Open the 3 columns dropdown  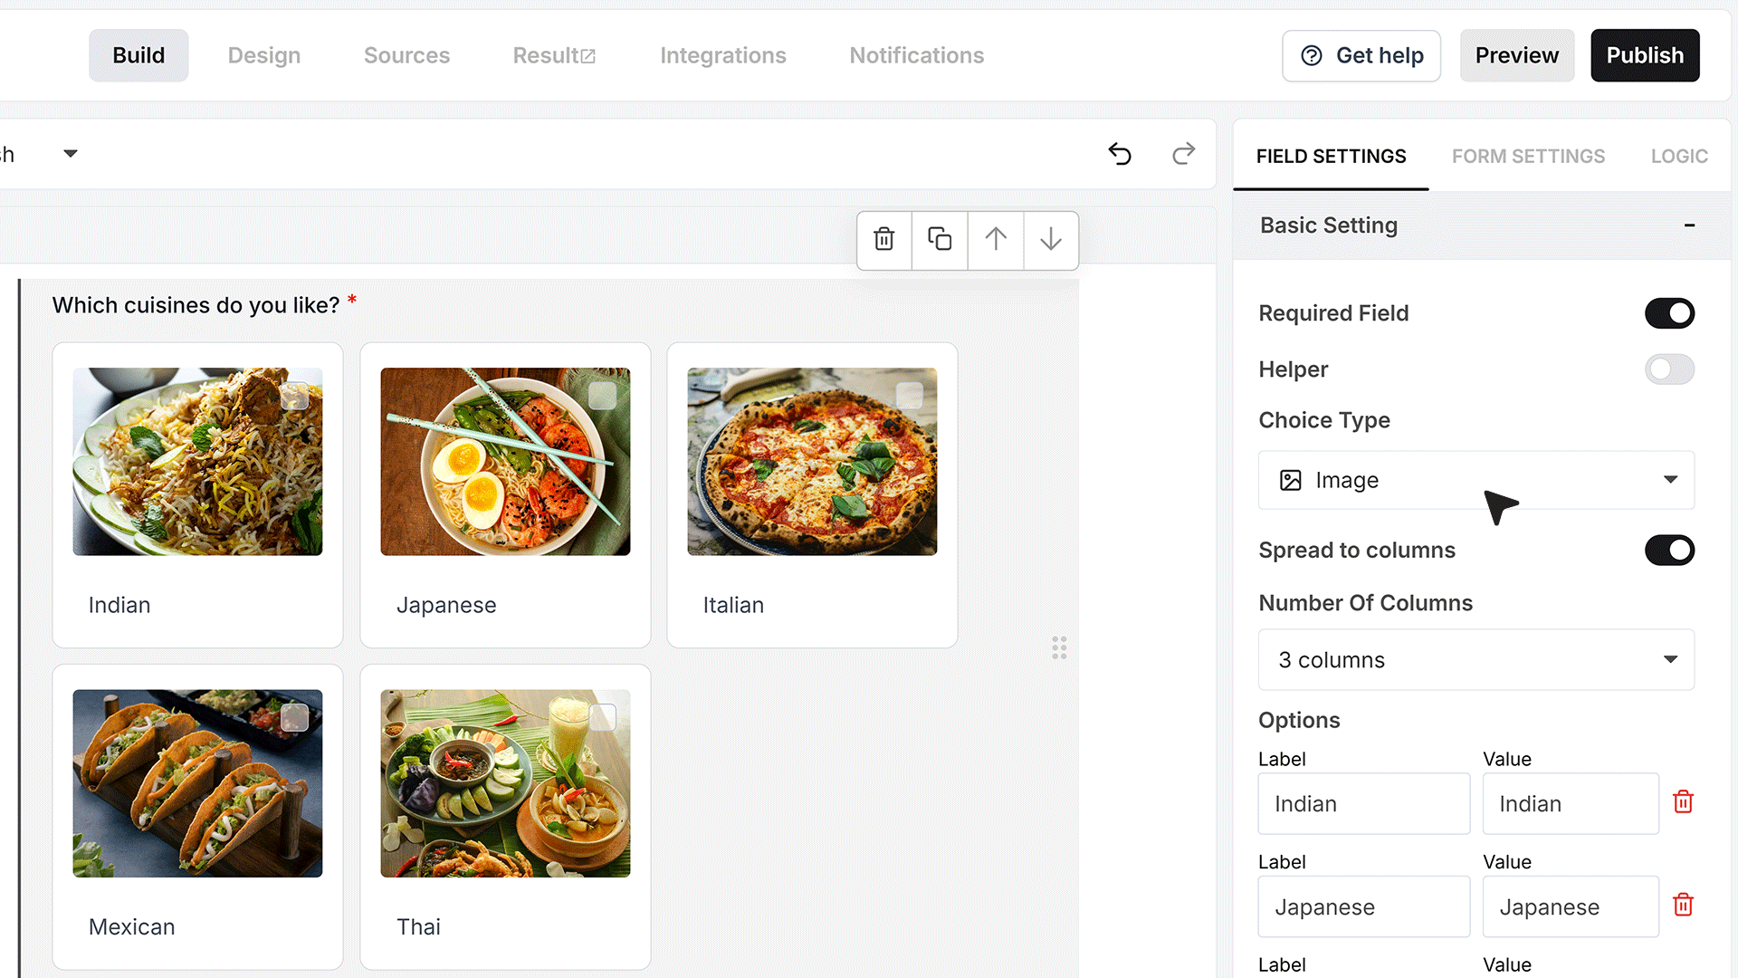tap(1475, 660)
